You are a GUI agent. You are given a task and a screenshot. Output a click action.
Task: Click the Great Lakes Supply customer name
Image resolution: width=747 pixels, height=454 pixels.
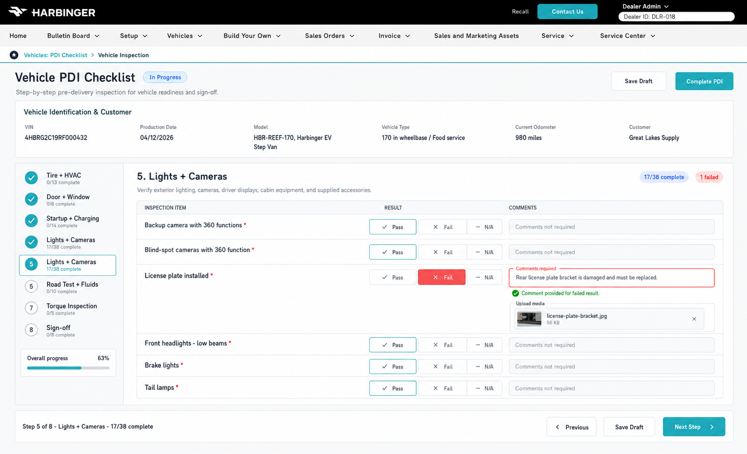[x=654, y=138]
